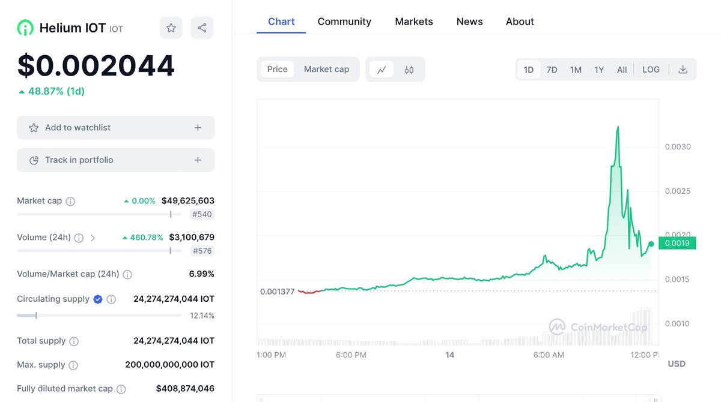This screenshot has width=721, height=402.
Task: Click the Volume/Market cap info icon
Action: point(127,274)
